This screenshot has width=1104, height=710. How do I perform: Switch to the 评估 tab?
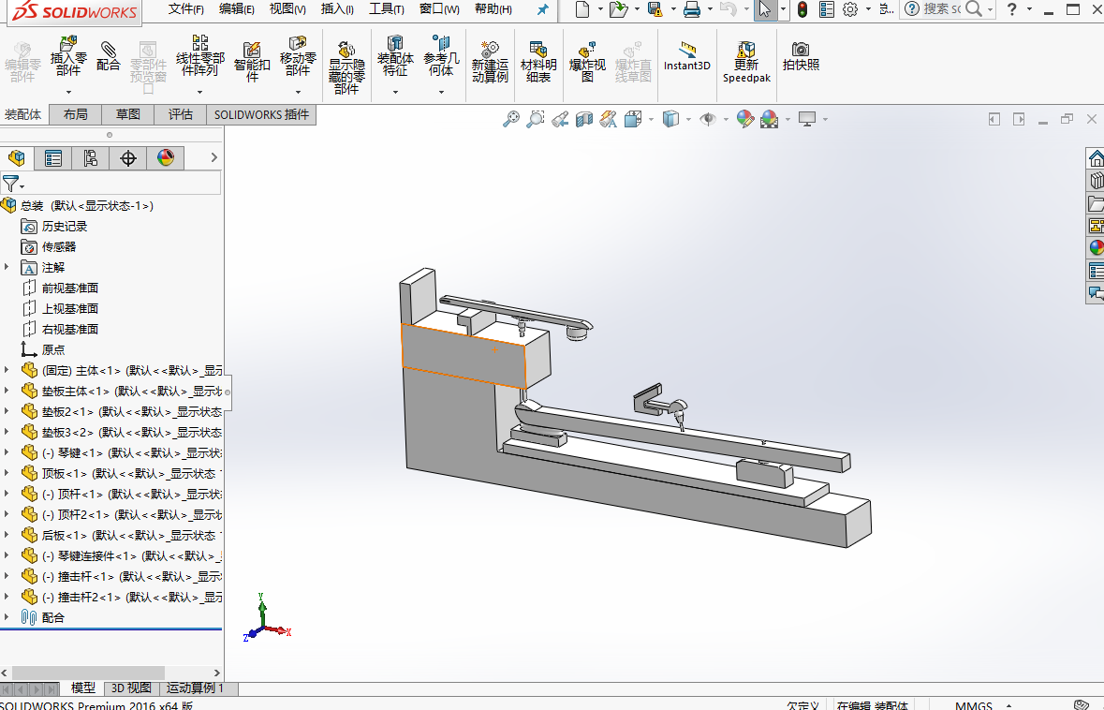(180, 114)
